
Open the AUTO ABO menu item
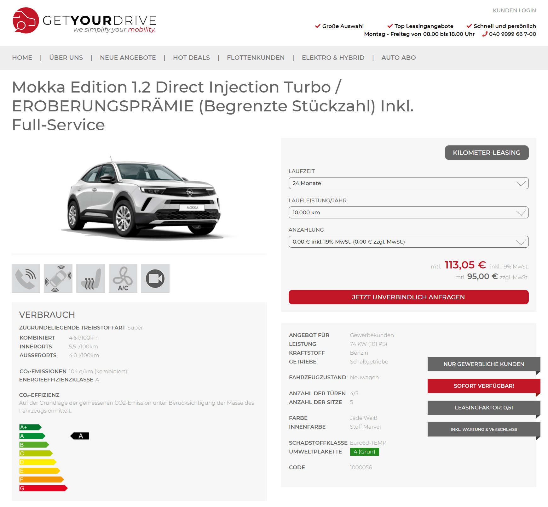pyautogui.click(x=399, y=58)
